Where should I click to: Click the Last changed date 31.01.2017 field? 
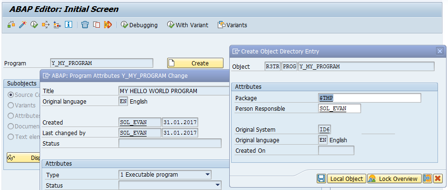[x=180, y=133]
